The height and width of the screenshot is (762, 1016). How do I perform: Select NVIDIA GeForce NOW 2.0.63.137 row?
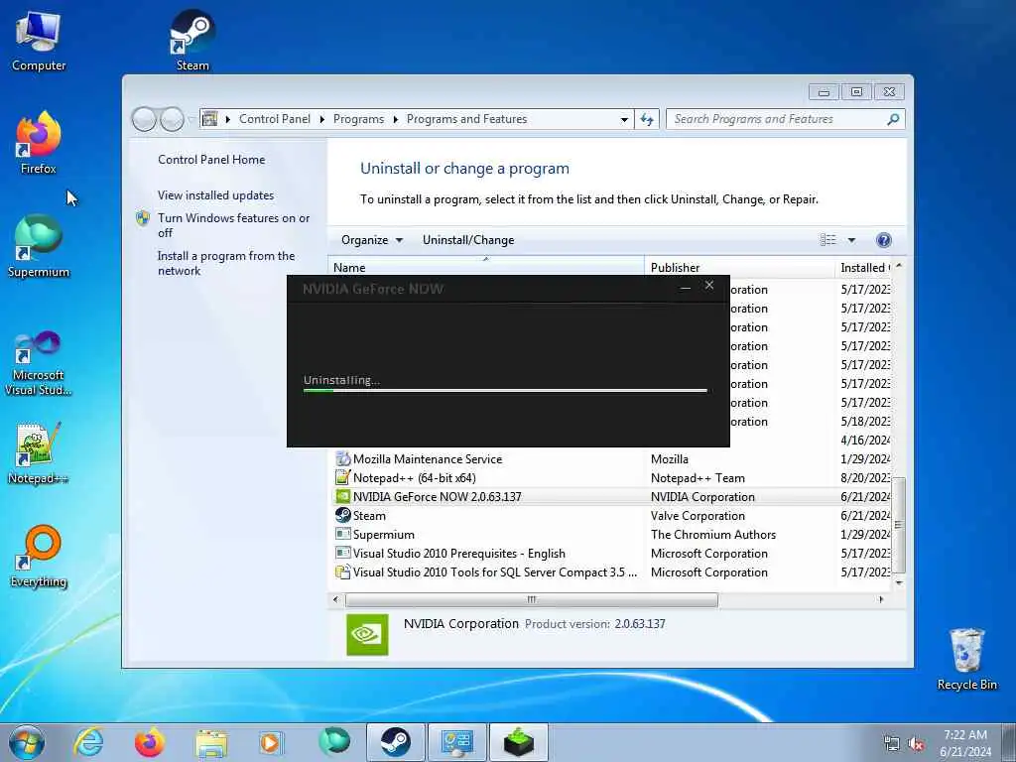[x=611, y=496]
